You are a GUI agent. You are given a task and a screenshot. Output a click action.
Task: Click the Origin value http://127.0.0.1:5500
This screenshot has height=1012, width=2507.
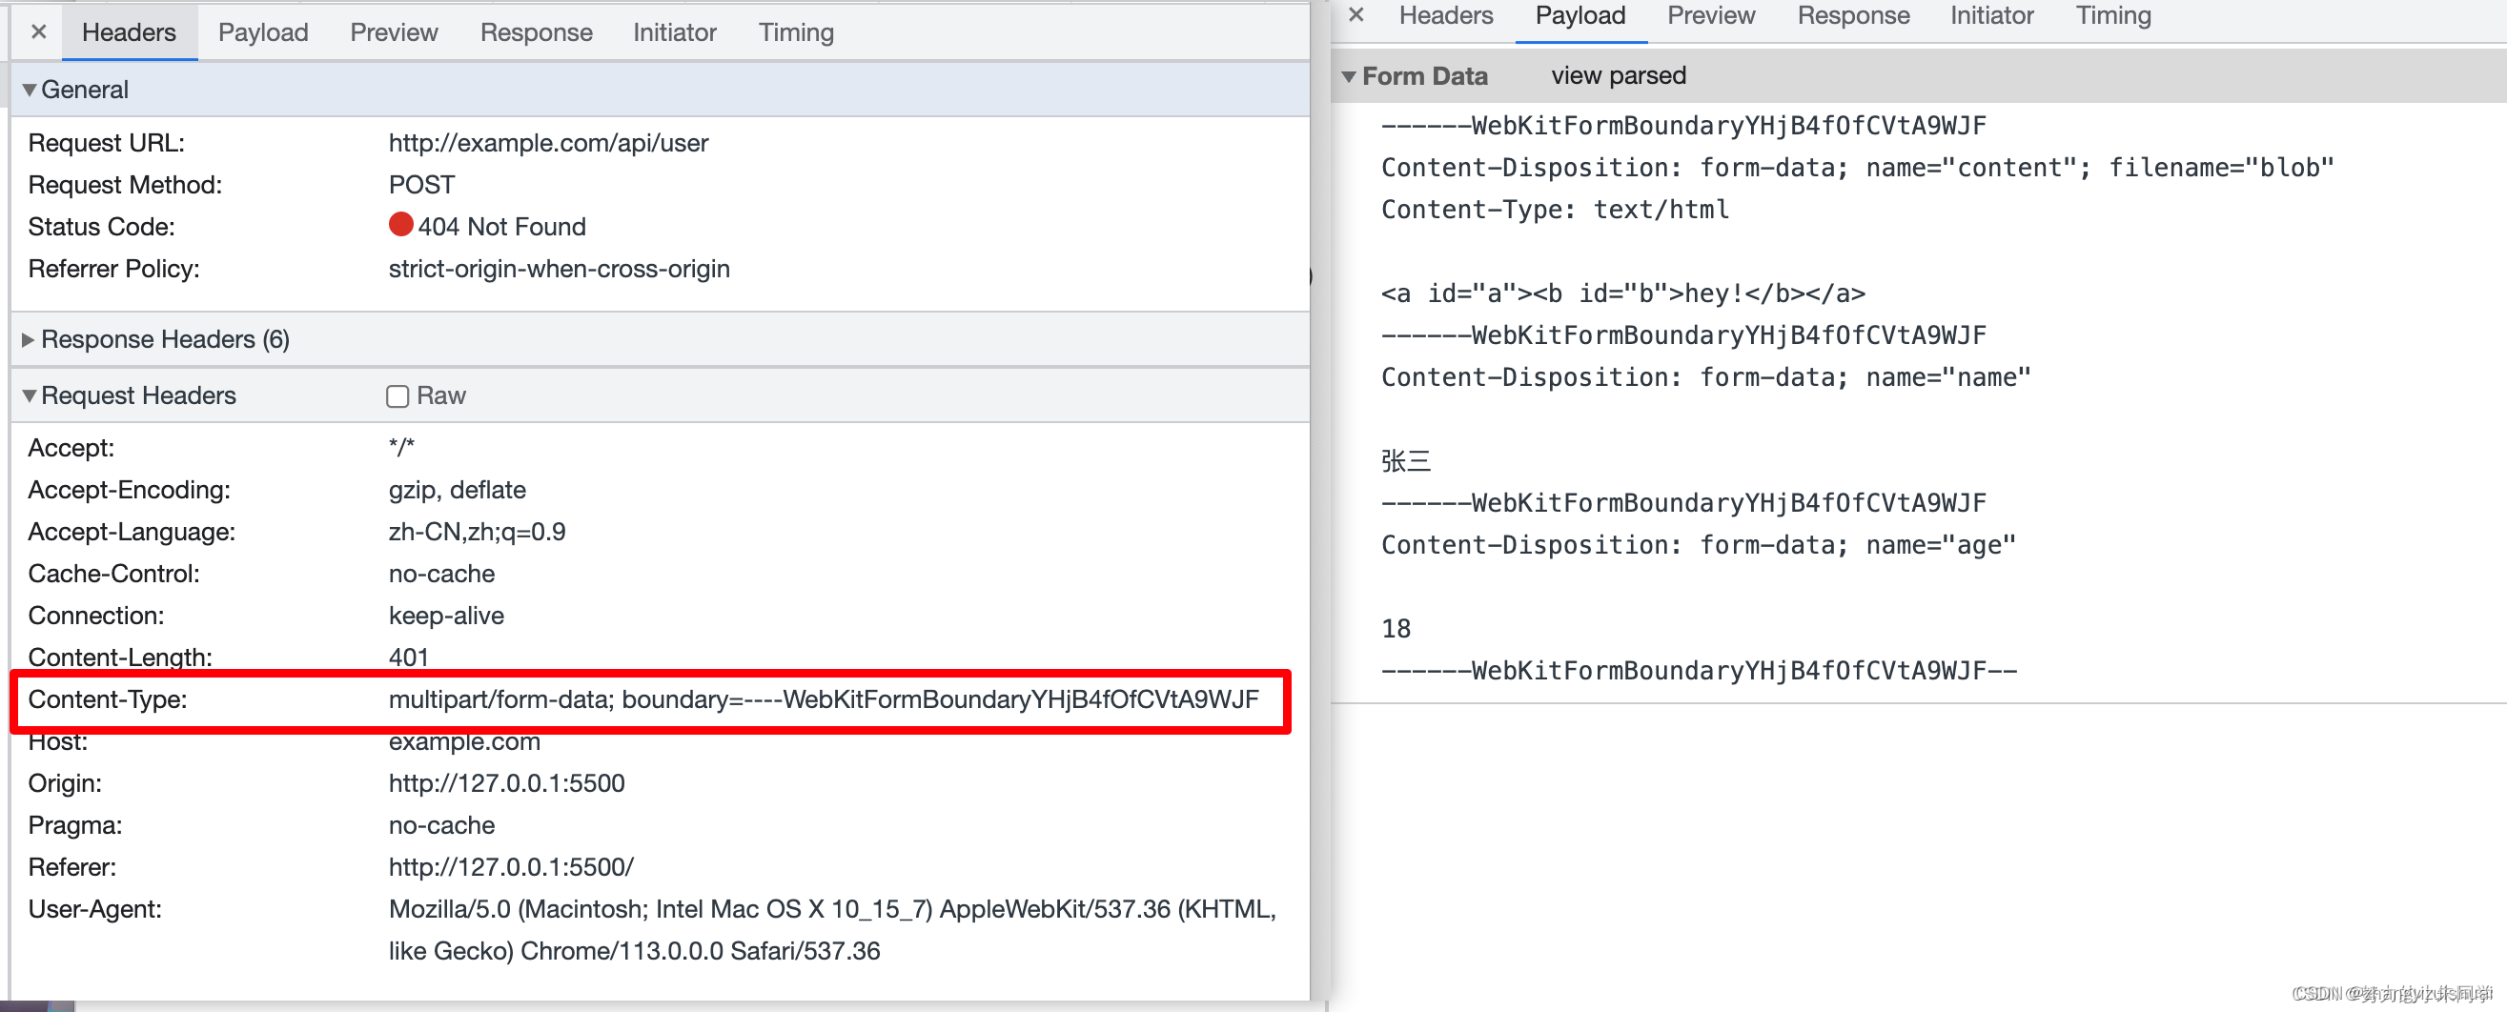[506, 783]
